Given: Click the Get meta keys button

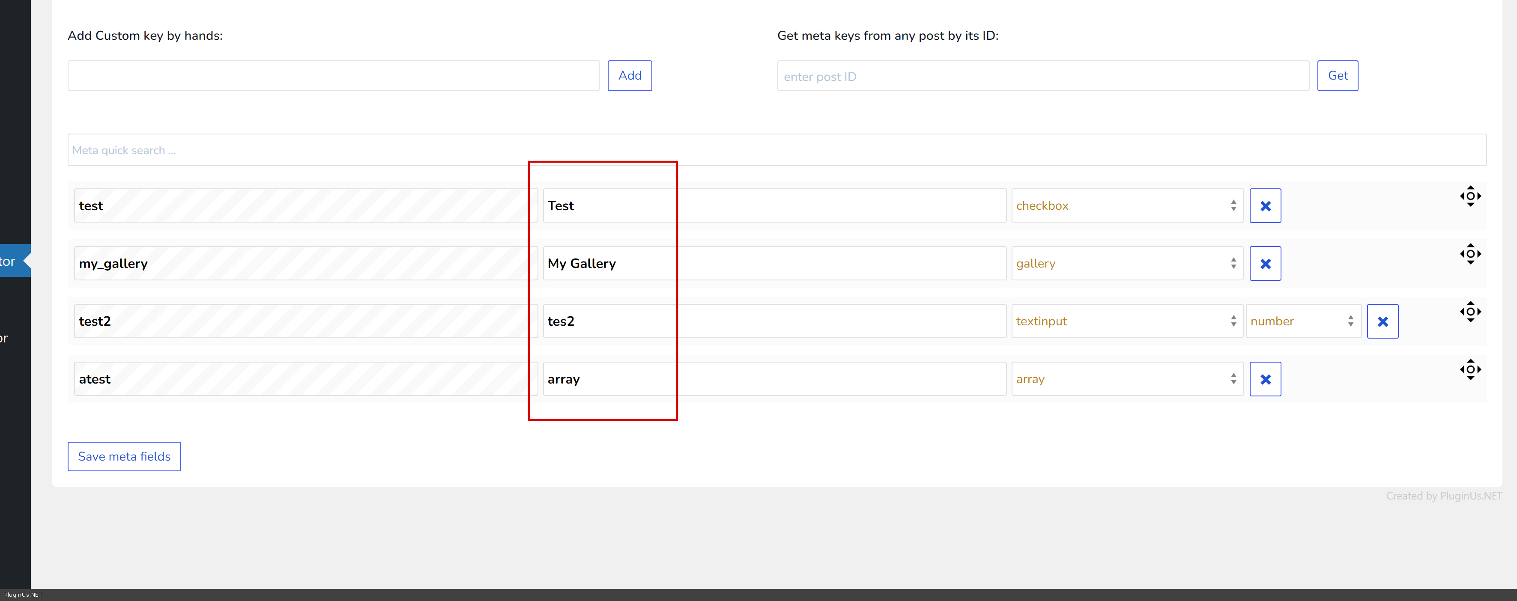Looking at the screenshot, I should point(1338,75).
